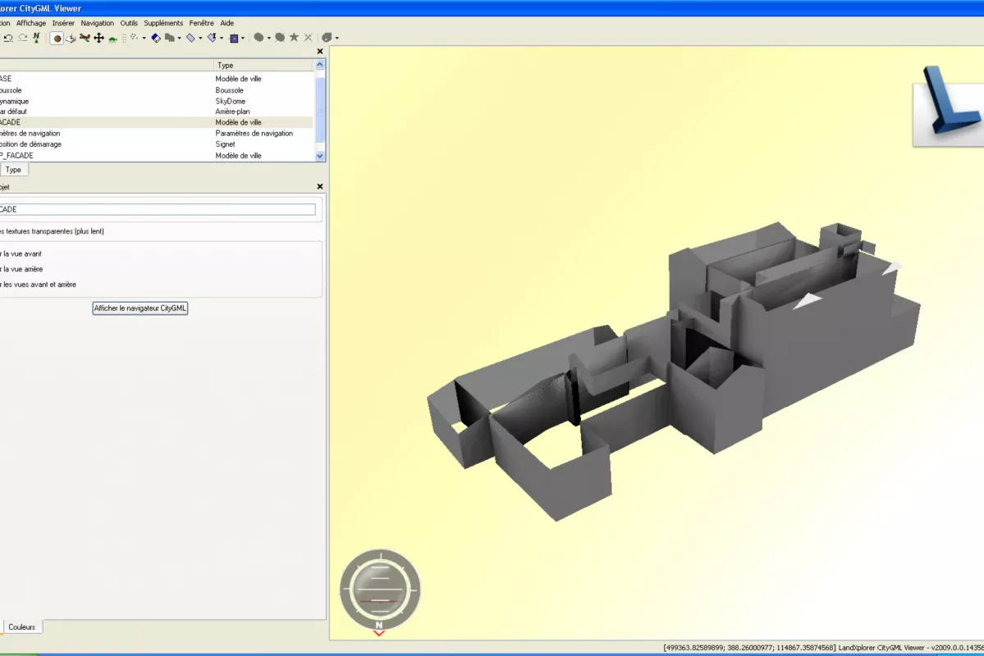This screenshot has width=984, height=656.
Task: Open the Suppléments menu
Action: [163, 23]
